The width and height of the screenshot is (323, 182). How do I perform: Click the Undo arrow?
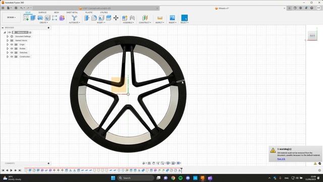[22, 8]
